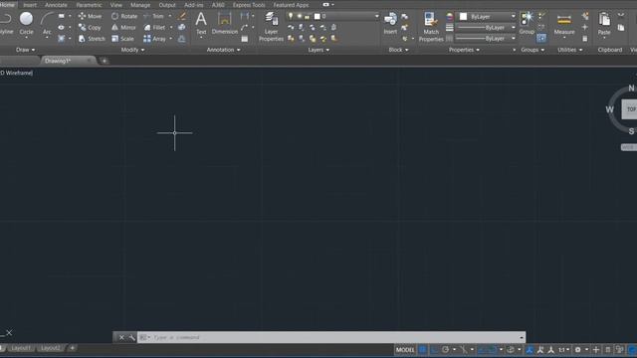Screen dimensions: 637x358
Task: Activate the Rotate tool
Action: (124, 16)
